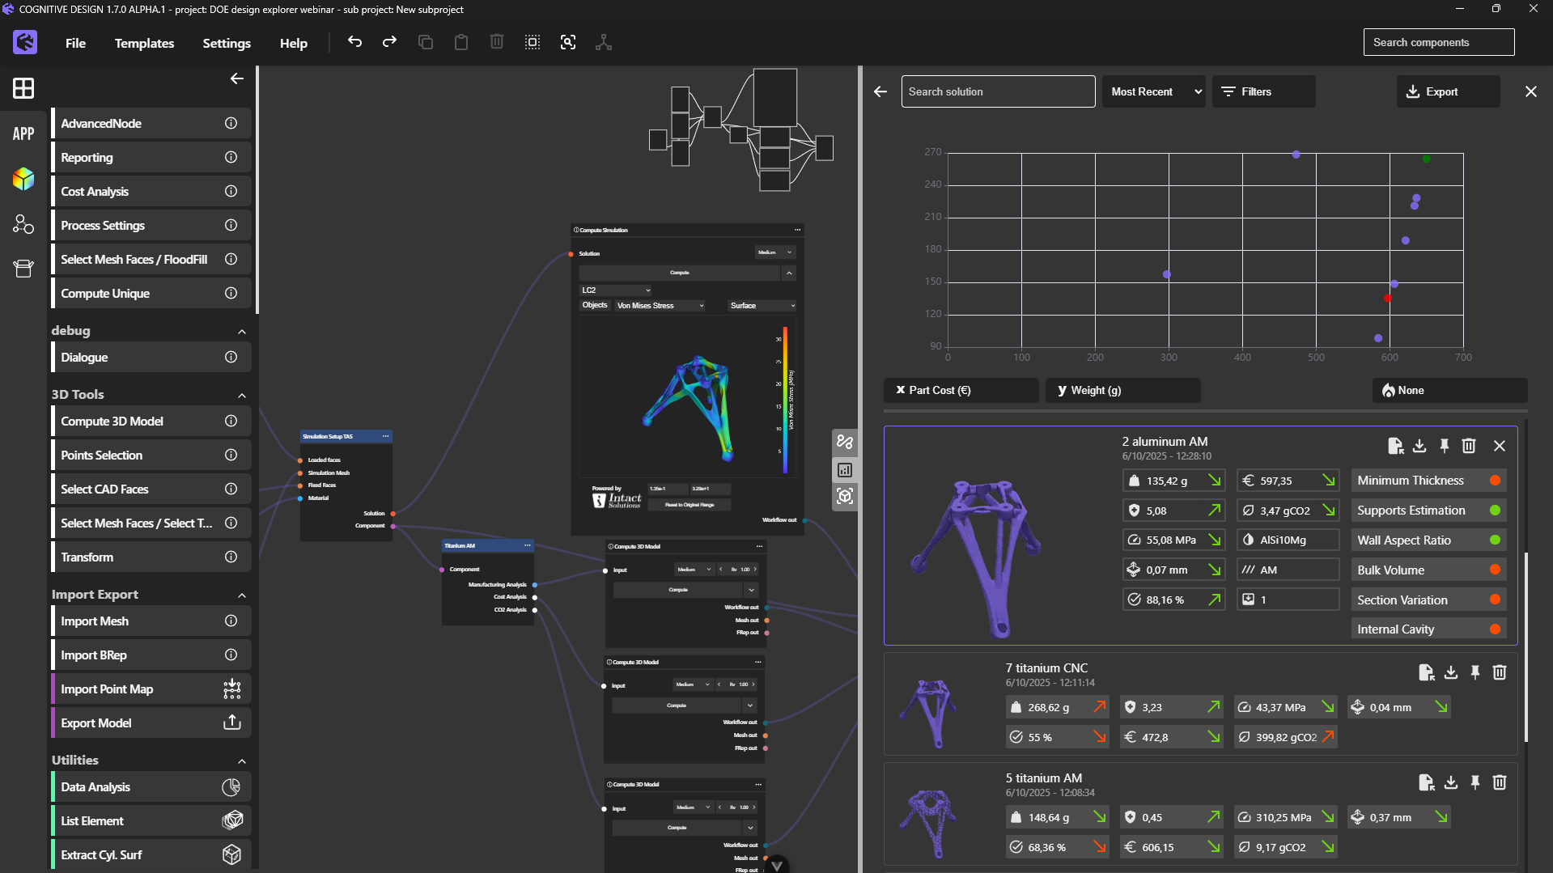Open report for the 7 titanium CNC solution
Image resolution: width=1553 pixels, height=873 pixels.
(x=1427, y=672)
